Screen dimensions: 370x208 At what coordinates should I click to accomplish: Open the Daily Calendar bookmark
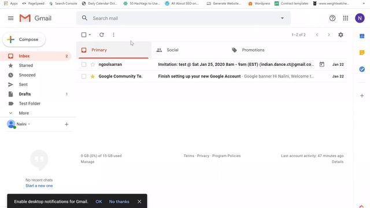[99, 3]
